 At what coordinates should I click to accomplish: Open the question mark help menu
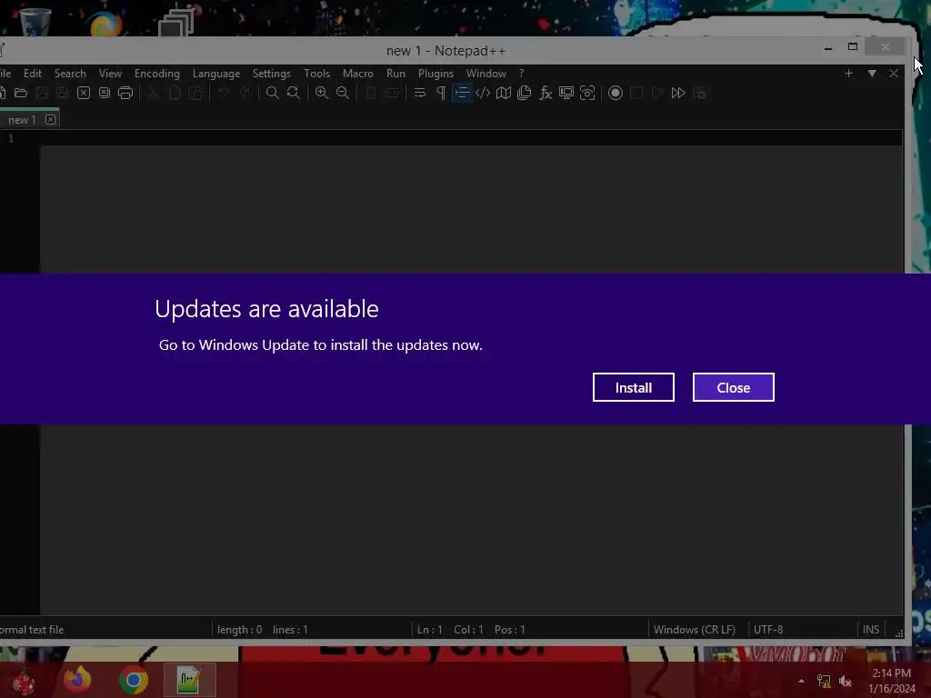point(521,73)
